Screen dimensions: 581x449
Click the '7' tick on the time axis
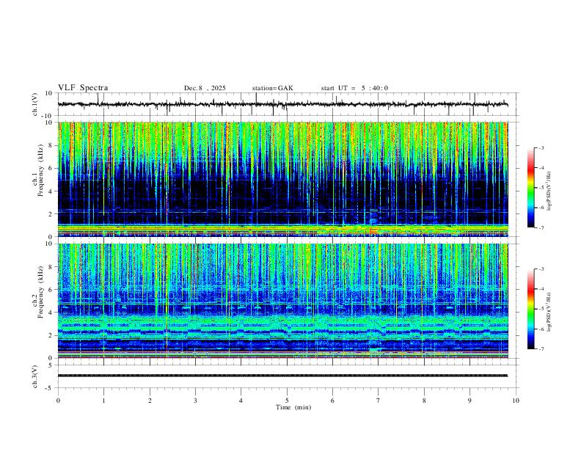tap(379, 401)
